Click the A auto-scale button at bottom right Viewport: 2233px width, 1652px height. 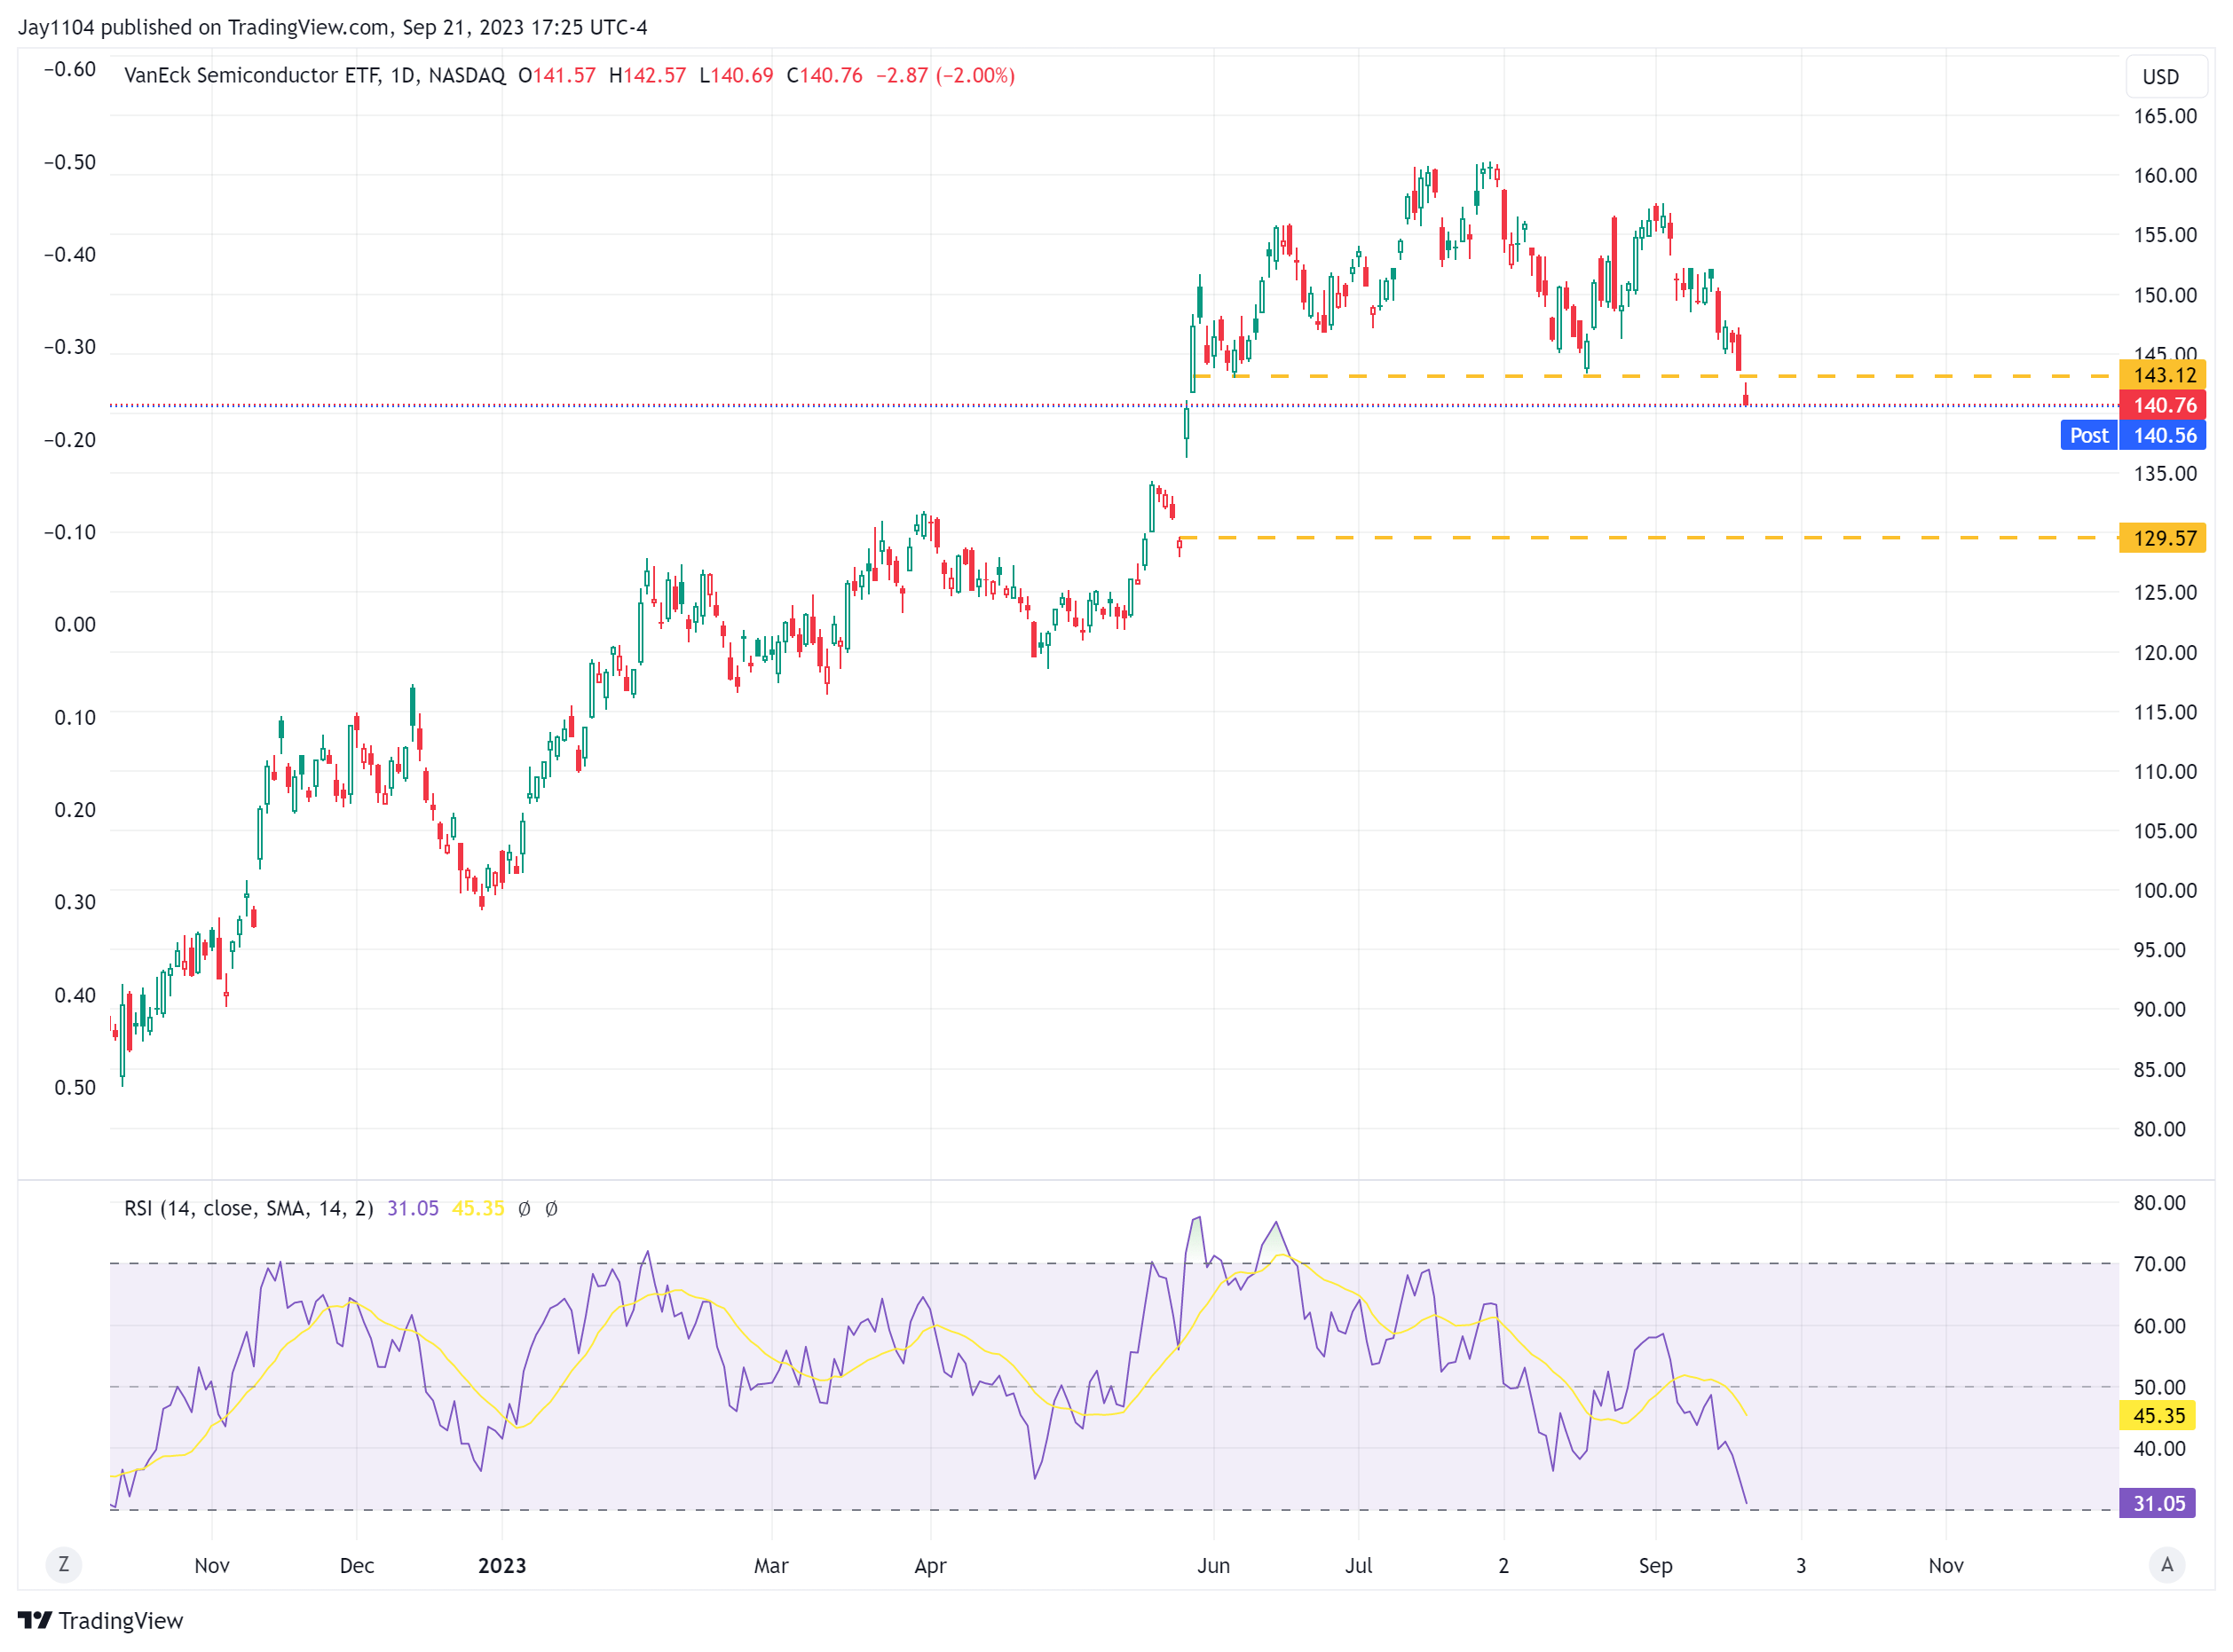point(2166,1564)
